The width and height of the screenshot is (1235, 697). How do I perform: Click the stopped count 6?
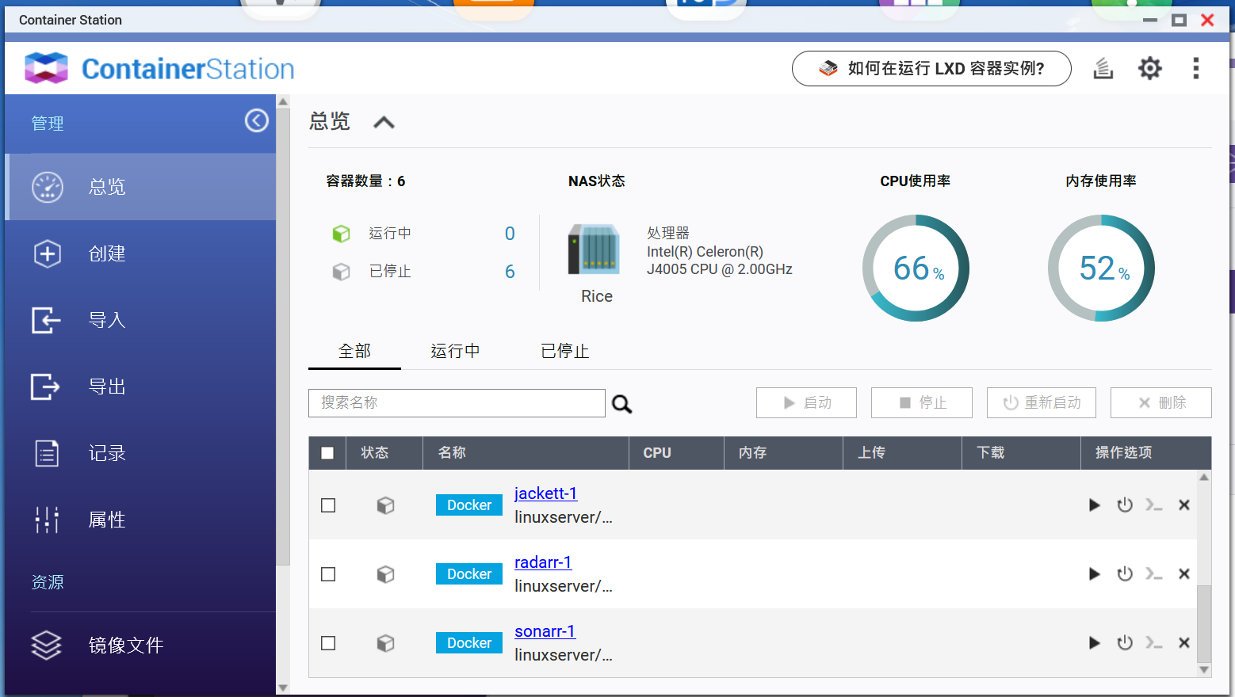point(510,272)
